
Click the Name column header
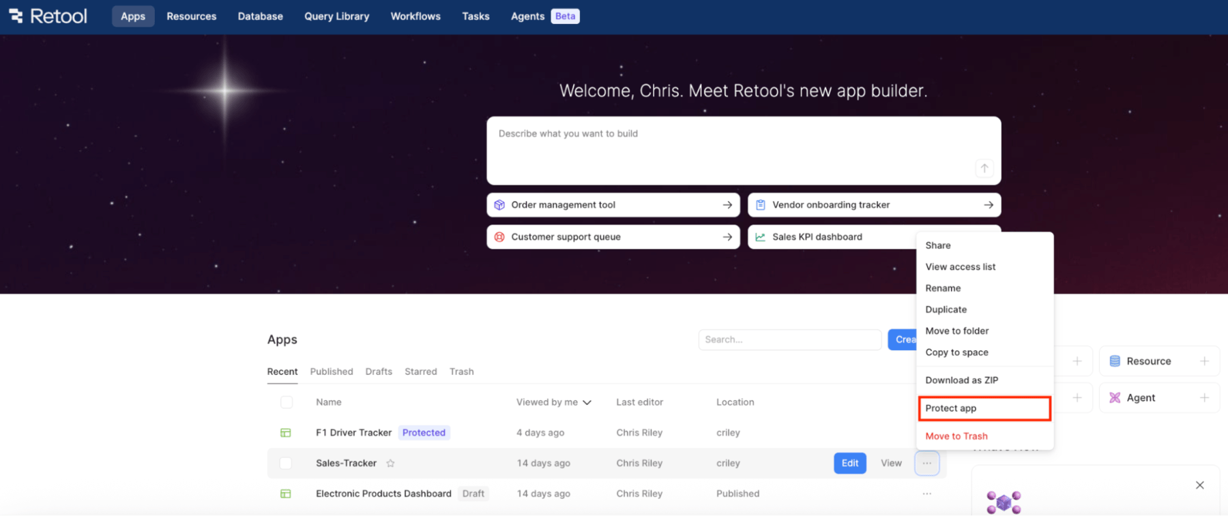[329, 402]
